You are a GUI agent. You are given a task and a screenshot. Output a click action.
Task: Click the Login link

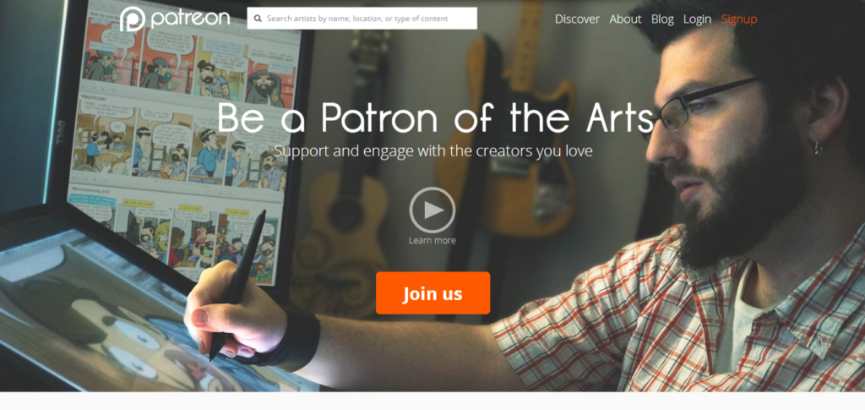[x=697, y=19]
